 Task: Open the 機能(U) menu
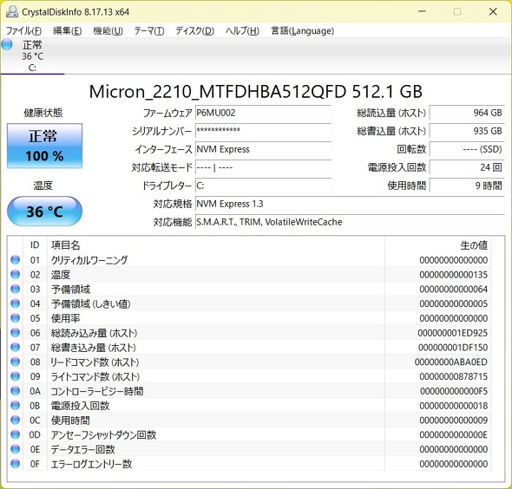pos(108,31)
